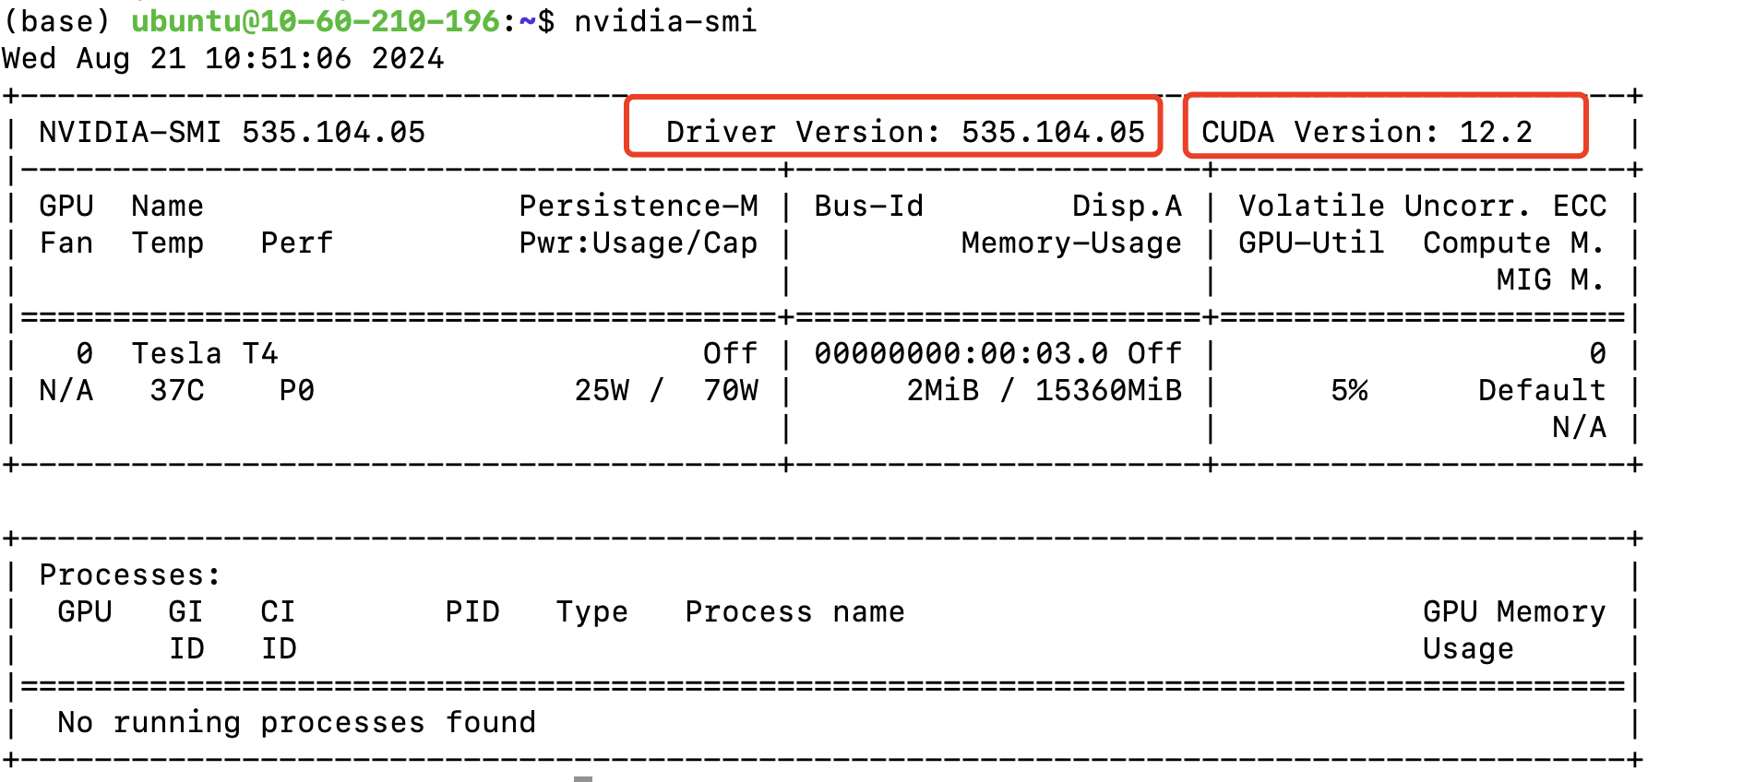
Task: Click the 70W power cap value
Action: coord(730,390)
